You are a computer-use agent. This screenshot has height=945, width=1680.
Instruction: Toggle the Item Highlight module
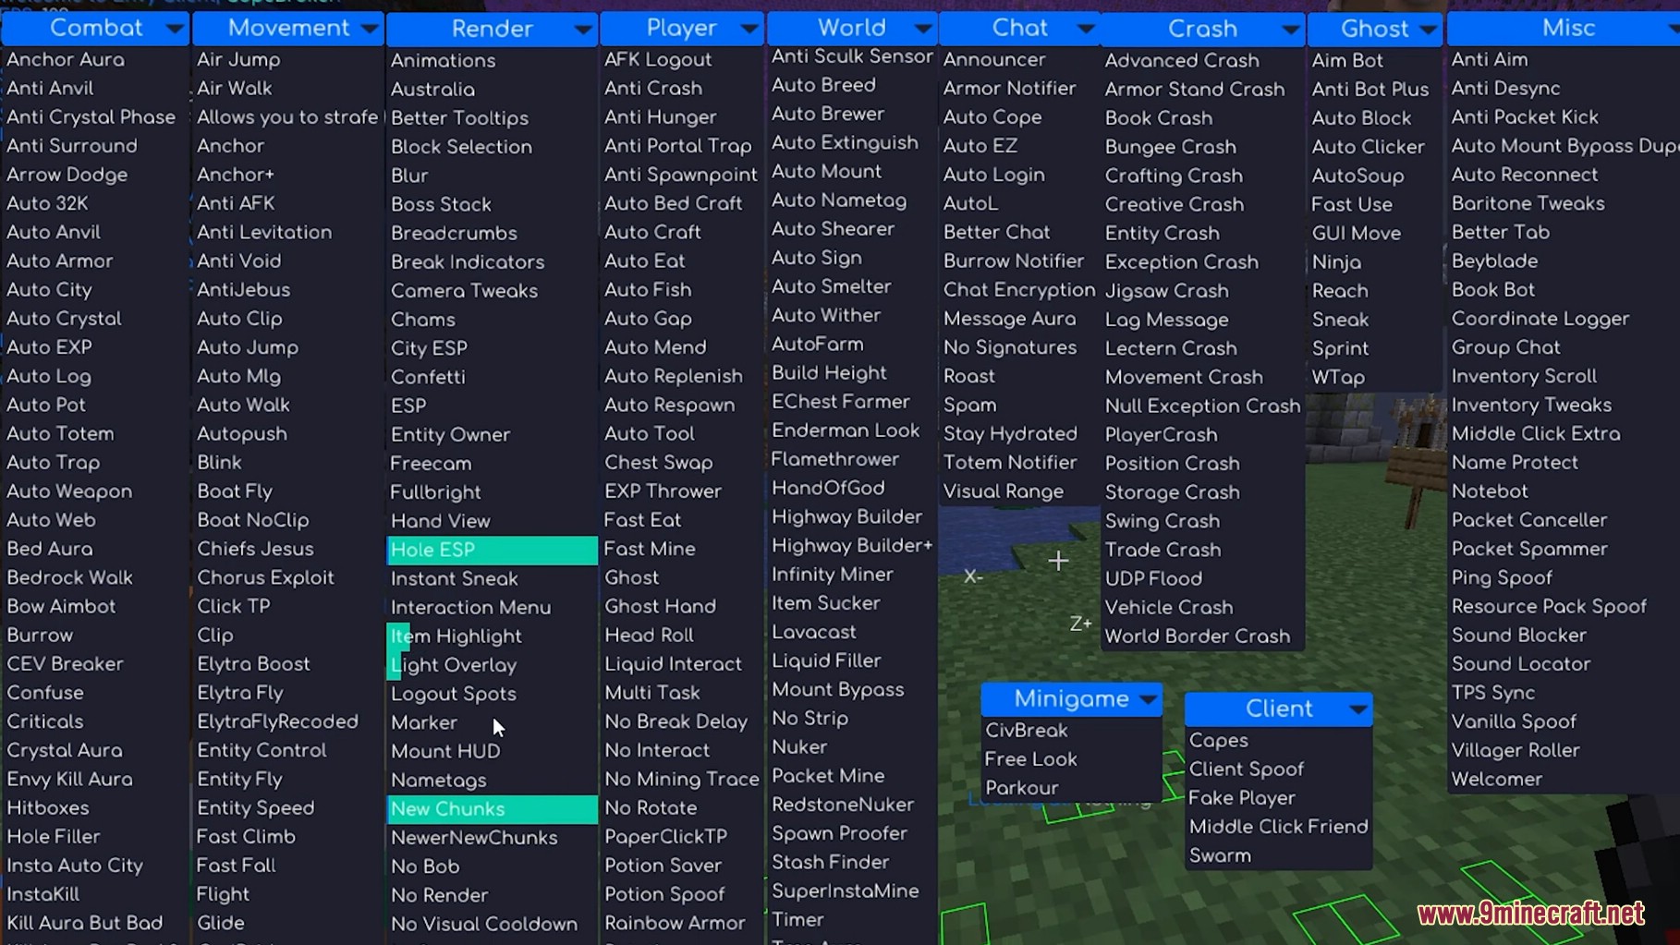pyautogui.click(x=492, y=636)
